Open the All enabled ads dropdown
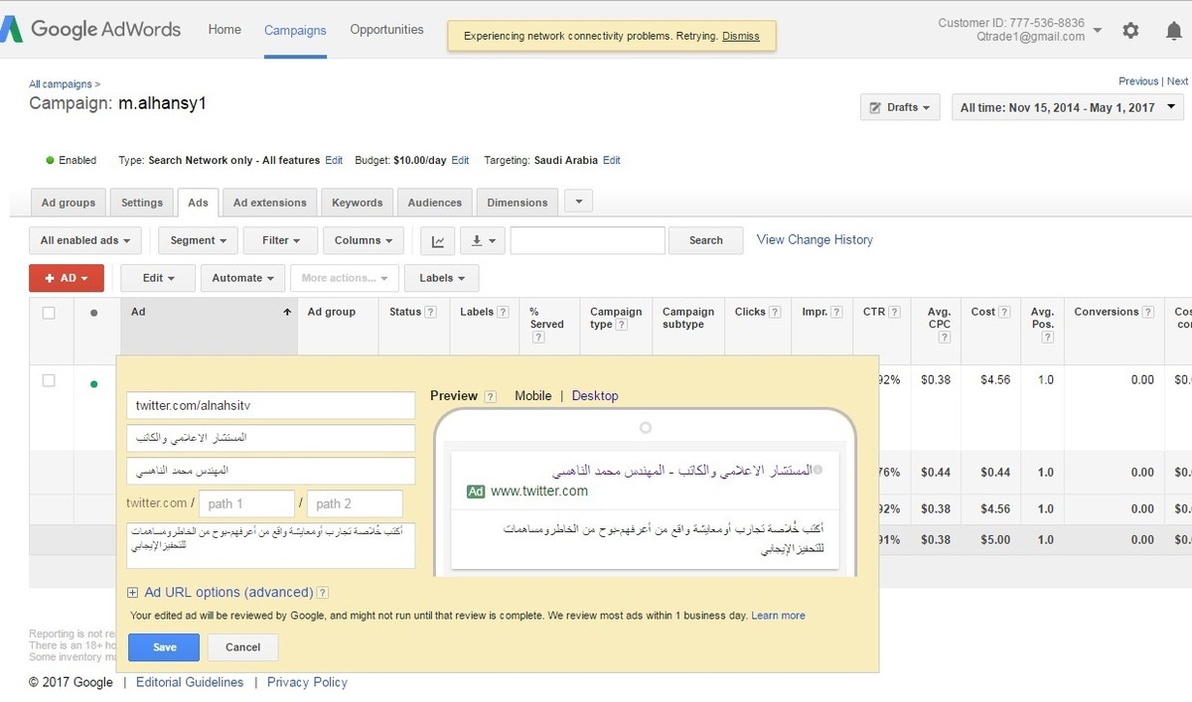This screenshot has width=1192, height=702. click(x=85, y=240)
